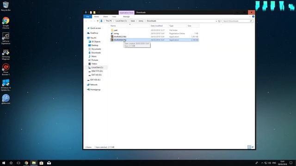
Task: Click the network icon in system tray
Action: pyautogui.click(x=266, y=163)
